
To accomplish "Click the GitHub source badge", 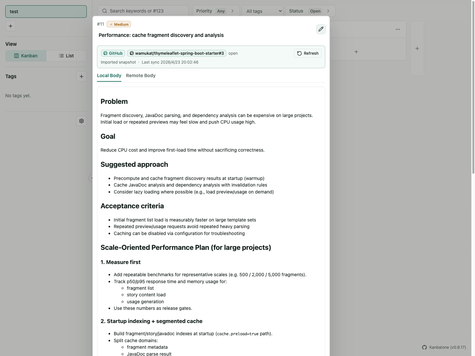I will tap(113, 53).
